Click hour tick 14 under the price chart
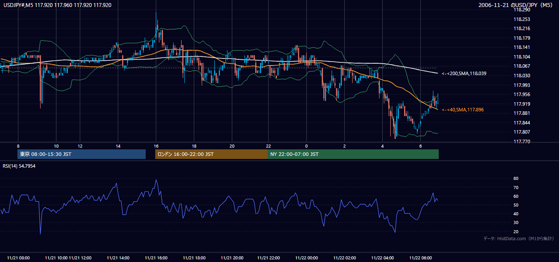The height and width of the screenshot is (262, 559). coord(118,146)
